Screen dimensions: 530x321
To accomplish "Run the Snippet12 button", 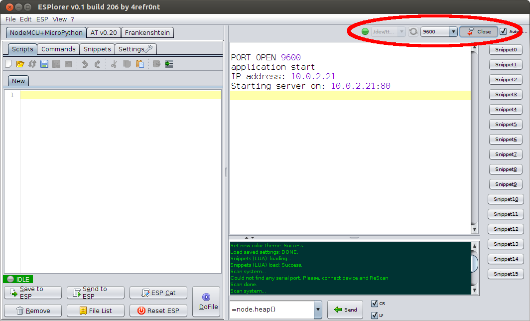I will [506, 229].
